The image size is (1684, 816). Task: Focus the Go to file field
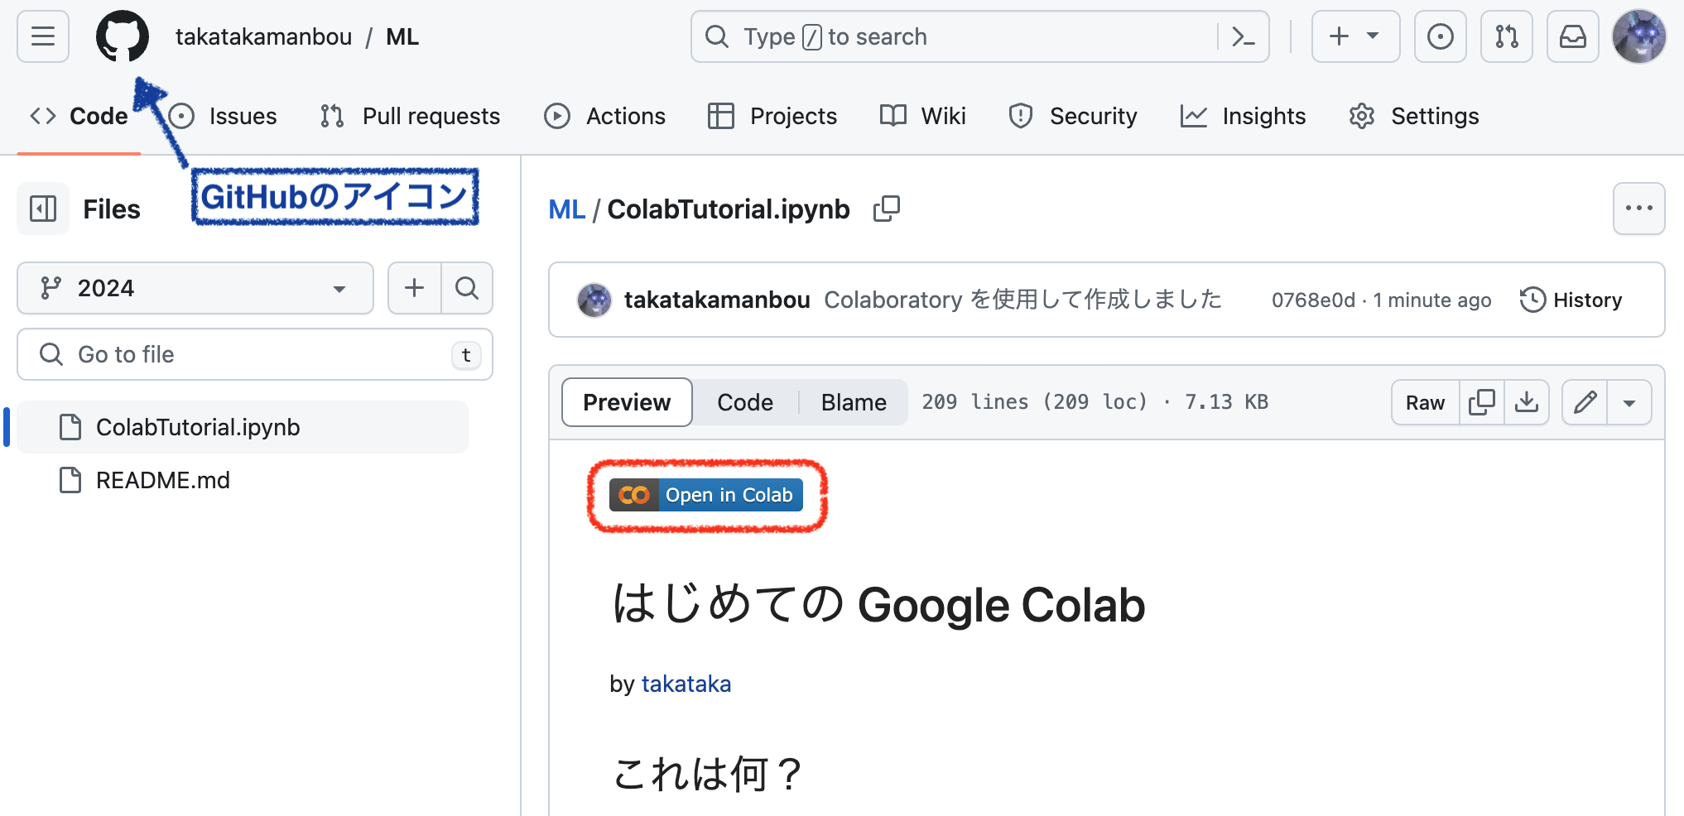point(255,354)
